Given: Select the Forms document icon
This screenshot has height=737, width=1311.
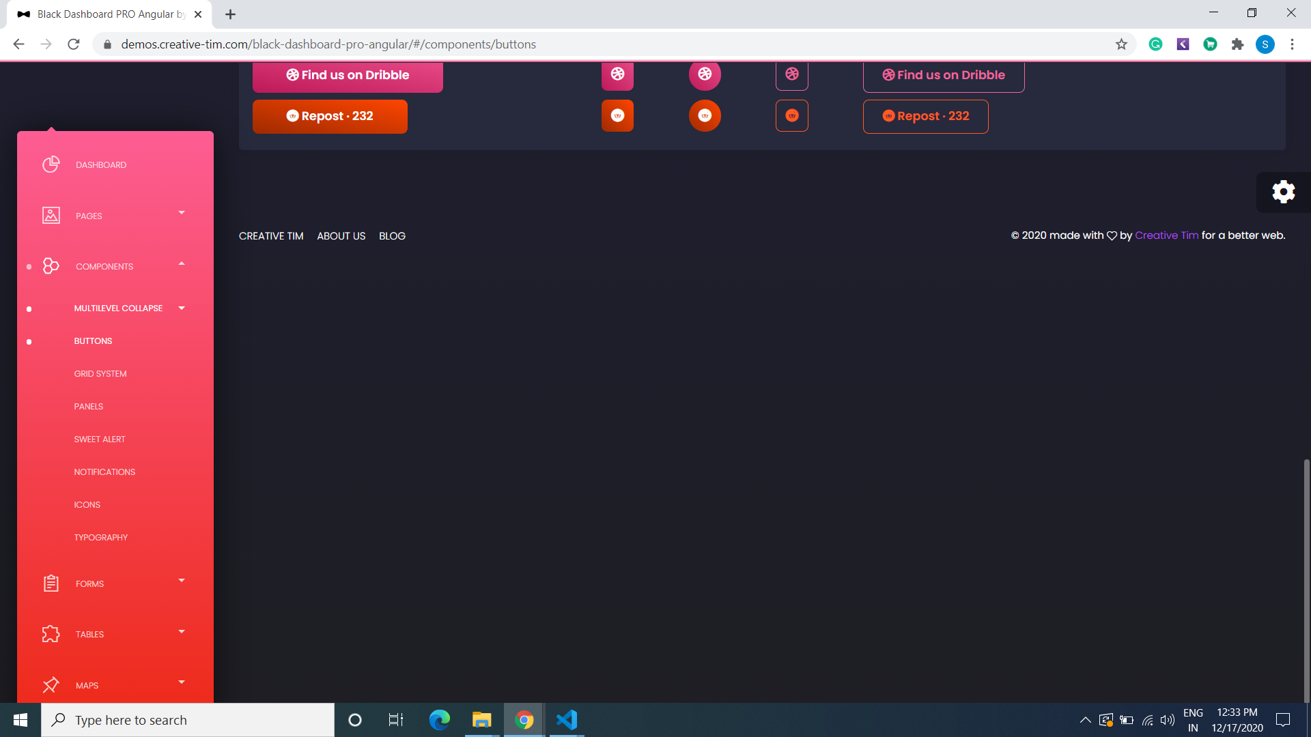Looking at the screenshot, I should click(x=51, y=583).
